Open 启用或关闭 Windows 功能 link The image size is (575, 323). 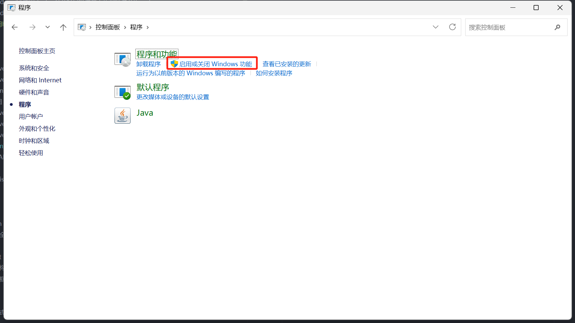[215, 64]
